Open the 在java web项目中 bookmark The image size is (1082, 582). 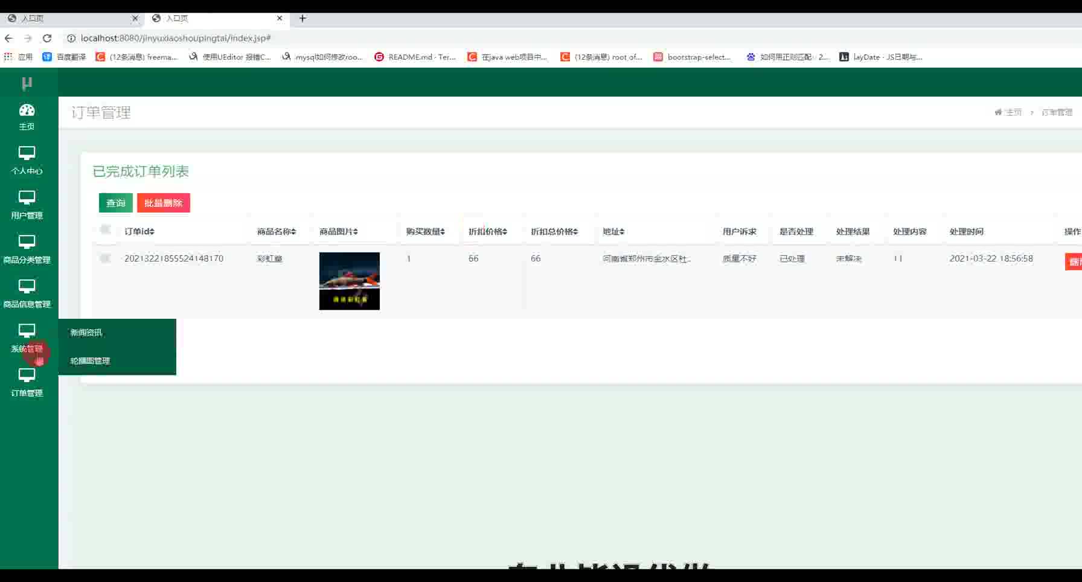coord(507,57)
